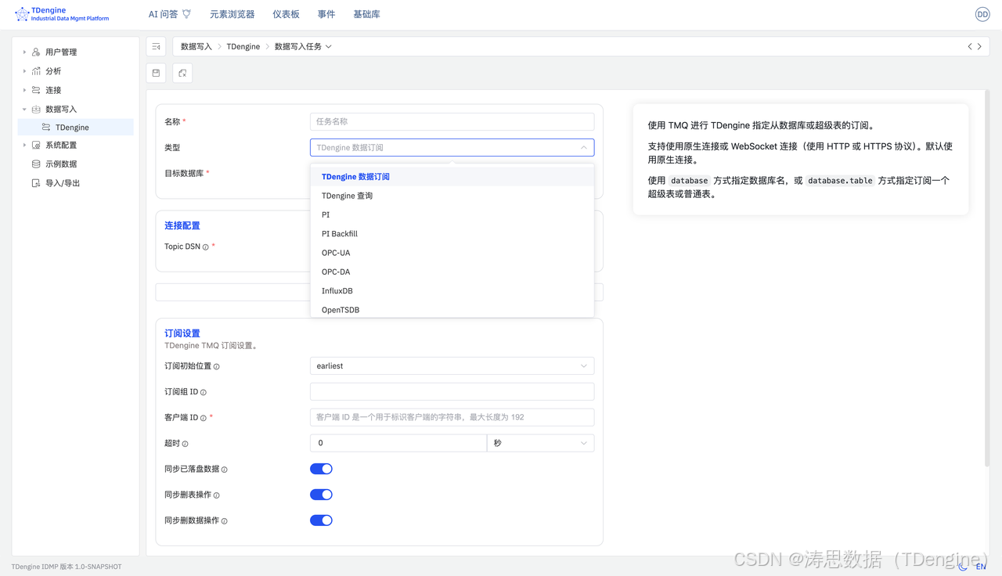This screenshot has width=1002, height=576.
Task: Click the 用户管理 user icon
Action: coord(36,52)
